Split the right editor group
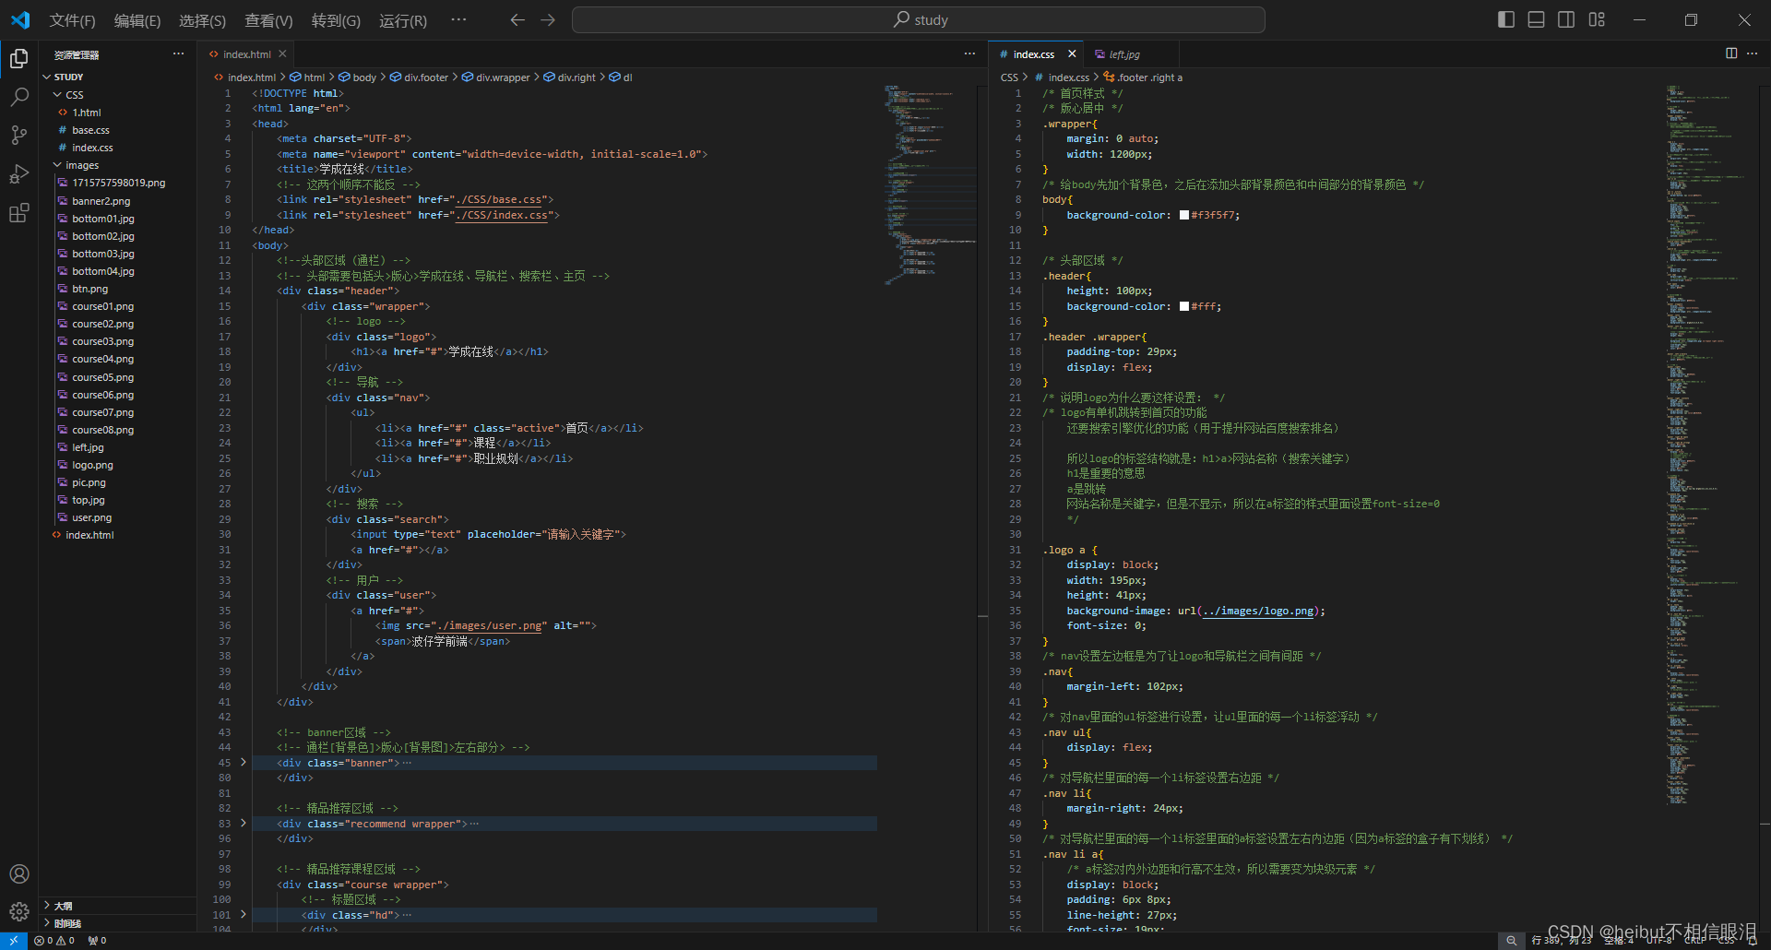The width and height of the screenshot is (1771, 950). click(1731, 53)
